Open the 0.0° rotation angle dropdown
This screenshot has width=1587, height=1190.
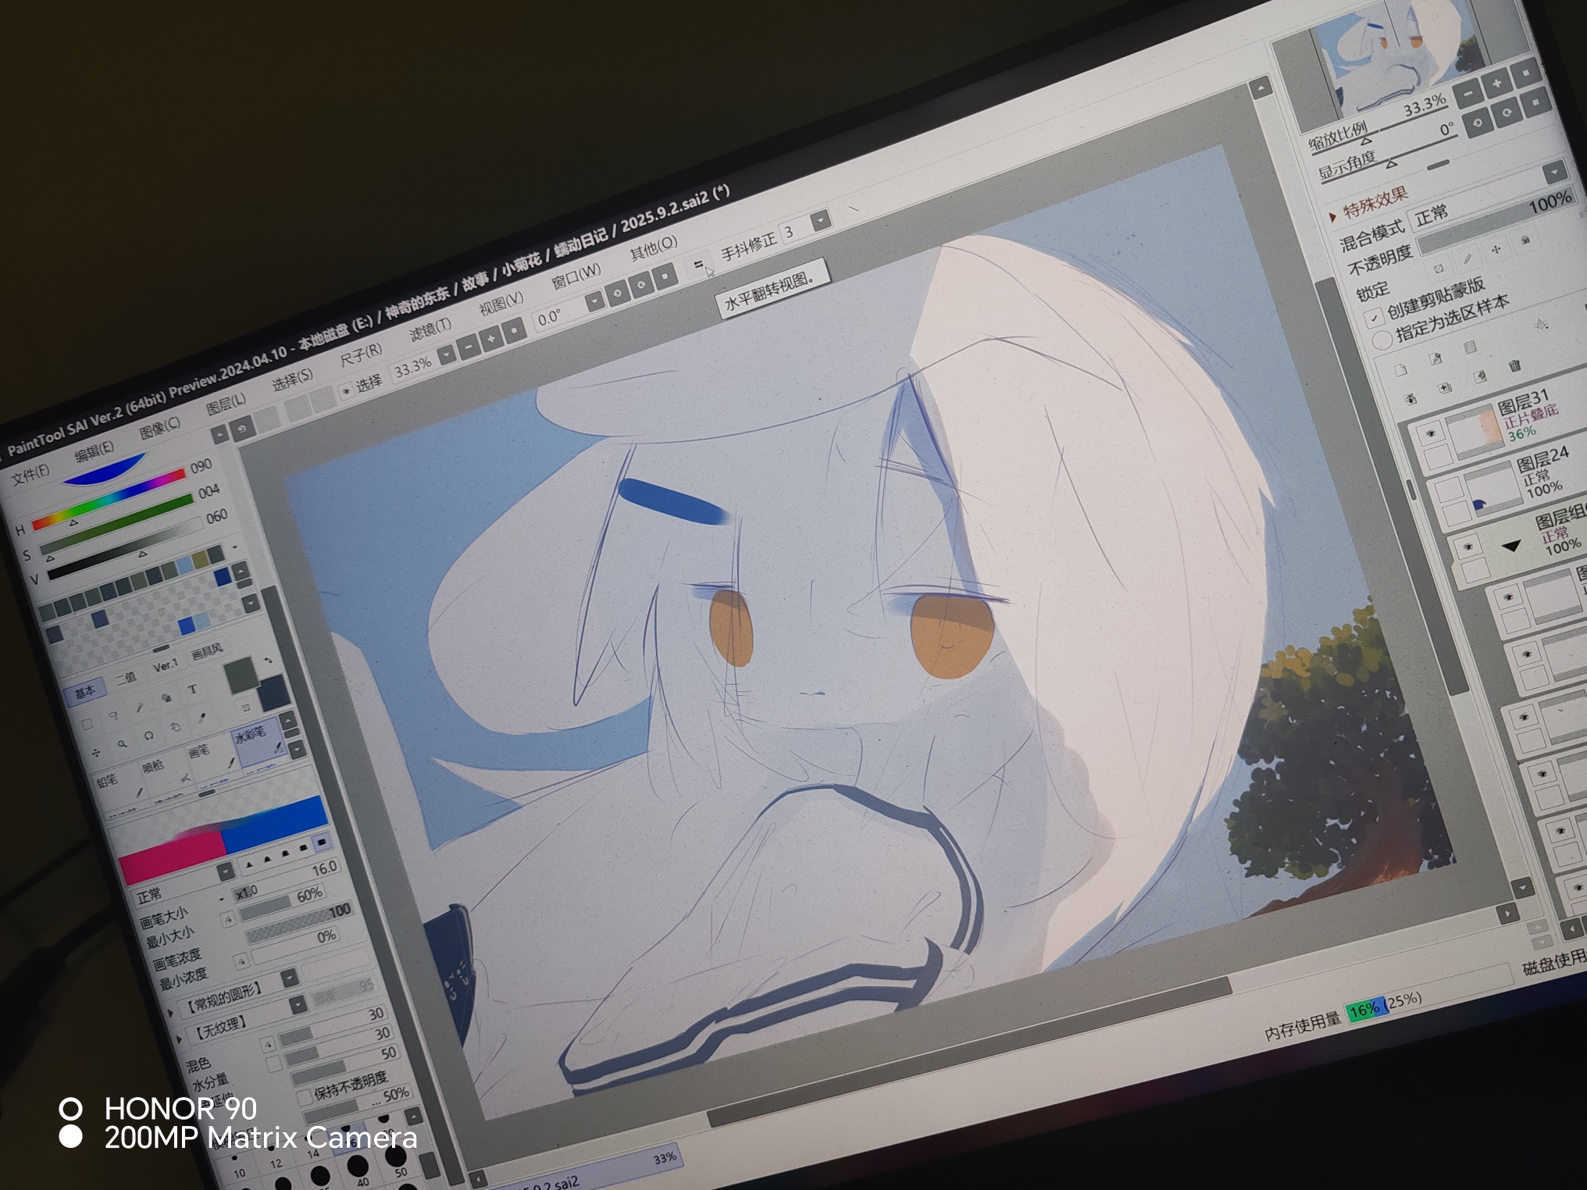(x=594, y=302)
